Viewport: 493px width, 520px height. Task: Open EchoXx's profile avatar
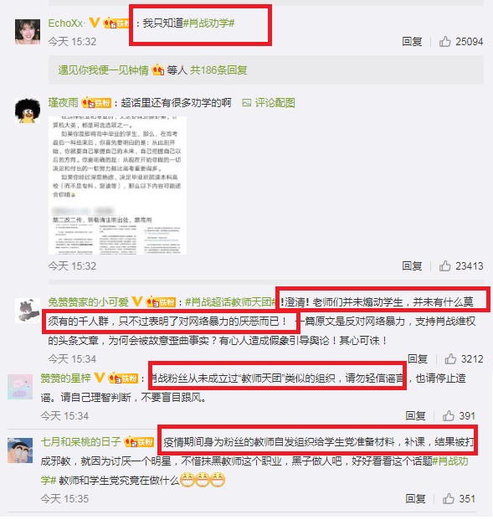tap(28, 32)
